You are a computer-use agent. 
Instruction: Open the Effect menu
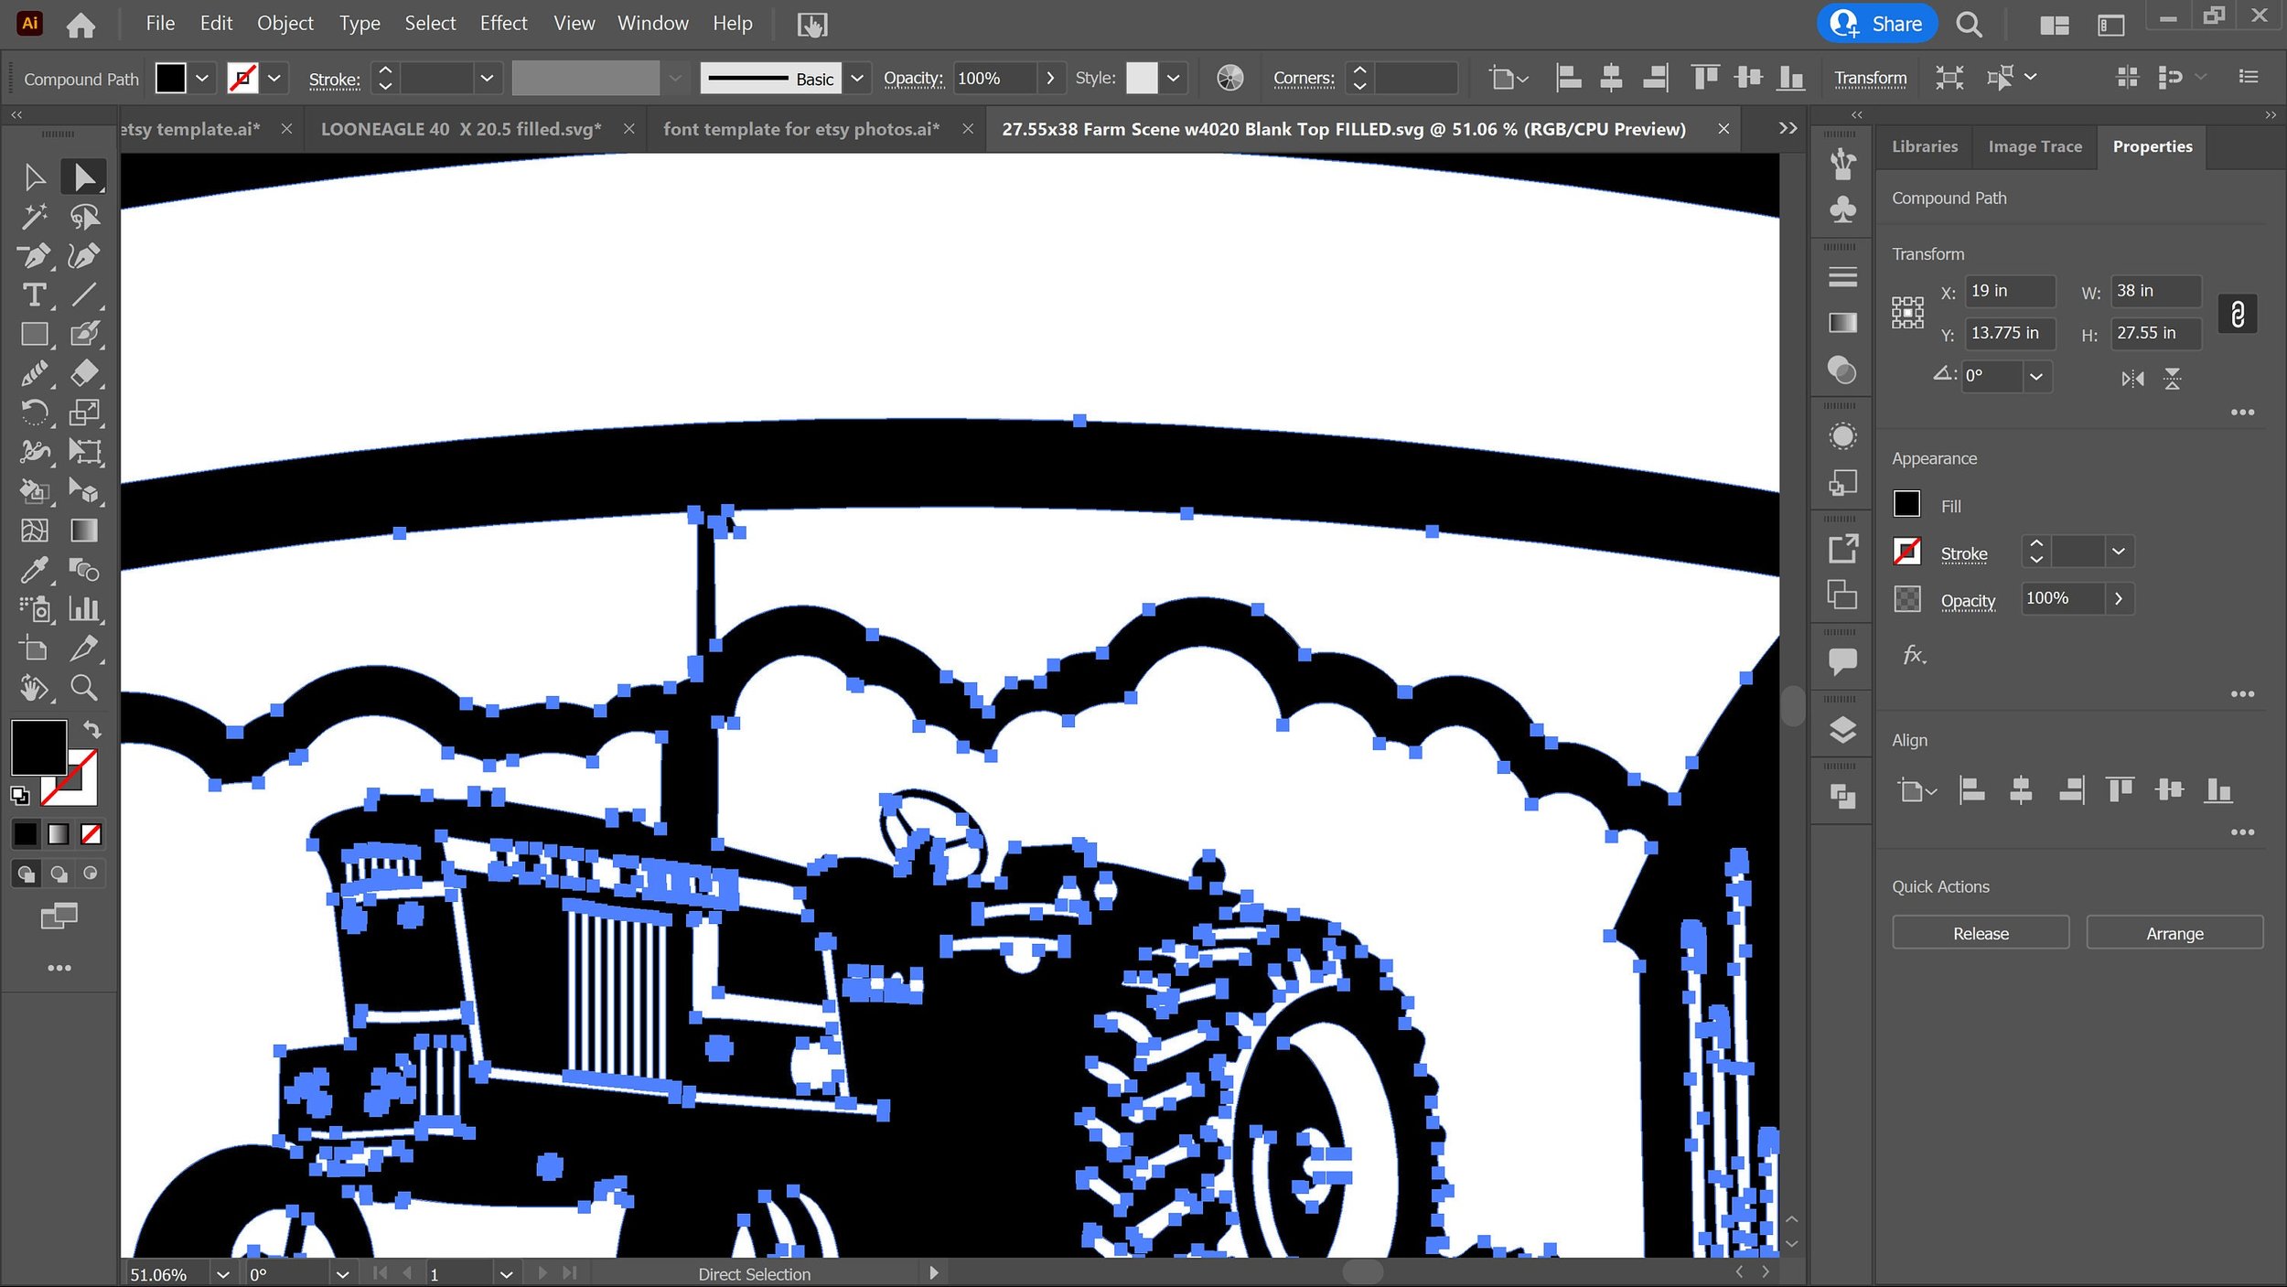pos(503,24)
